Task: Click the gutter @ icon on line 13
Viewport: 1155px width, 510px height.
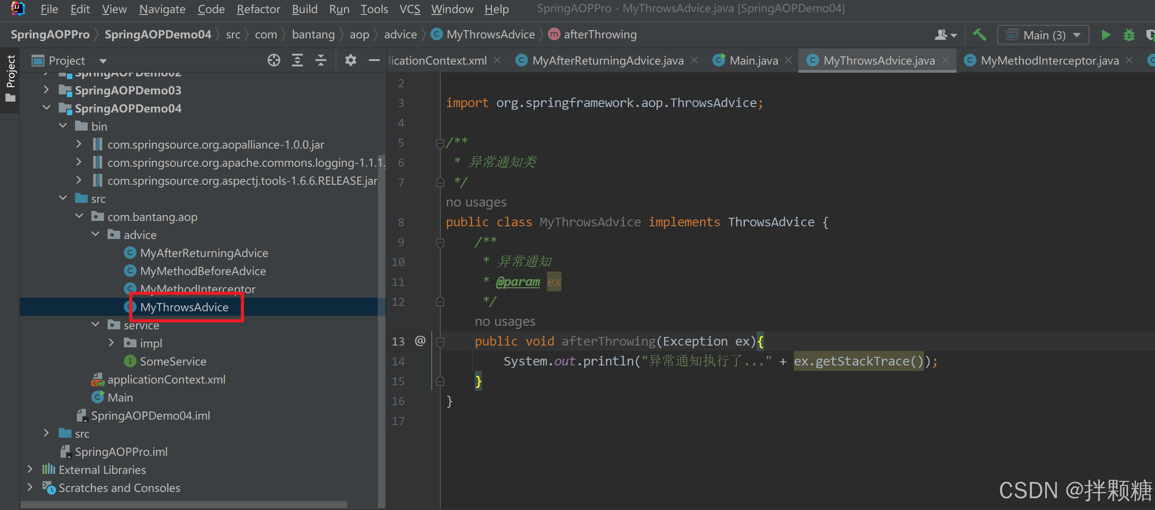Action: tap(420, 341)
